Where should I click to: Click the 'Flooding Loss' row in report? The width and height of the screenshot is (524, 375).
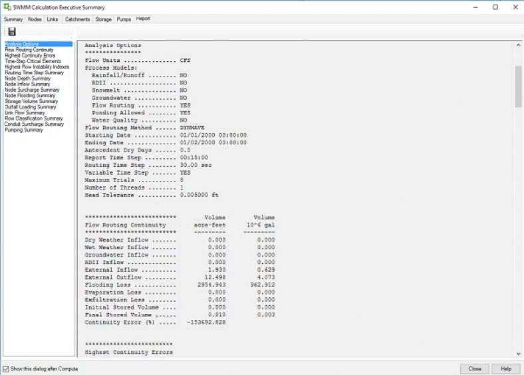pyautogui.click(x=180, y=285)
